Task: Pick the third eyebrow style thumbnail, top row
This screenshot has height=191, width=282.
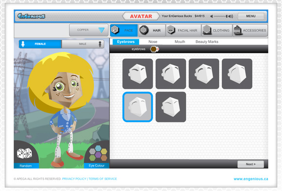Action: click(204, 74)
